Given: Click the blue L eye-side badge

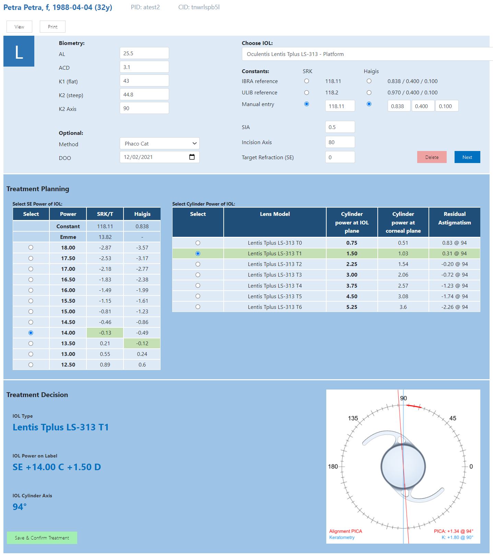Looking at the screenshot, I should pyautogui.click(x=19, y=51).
